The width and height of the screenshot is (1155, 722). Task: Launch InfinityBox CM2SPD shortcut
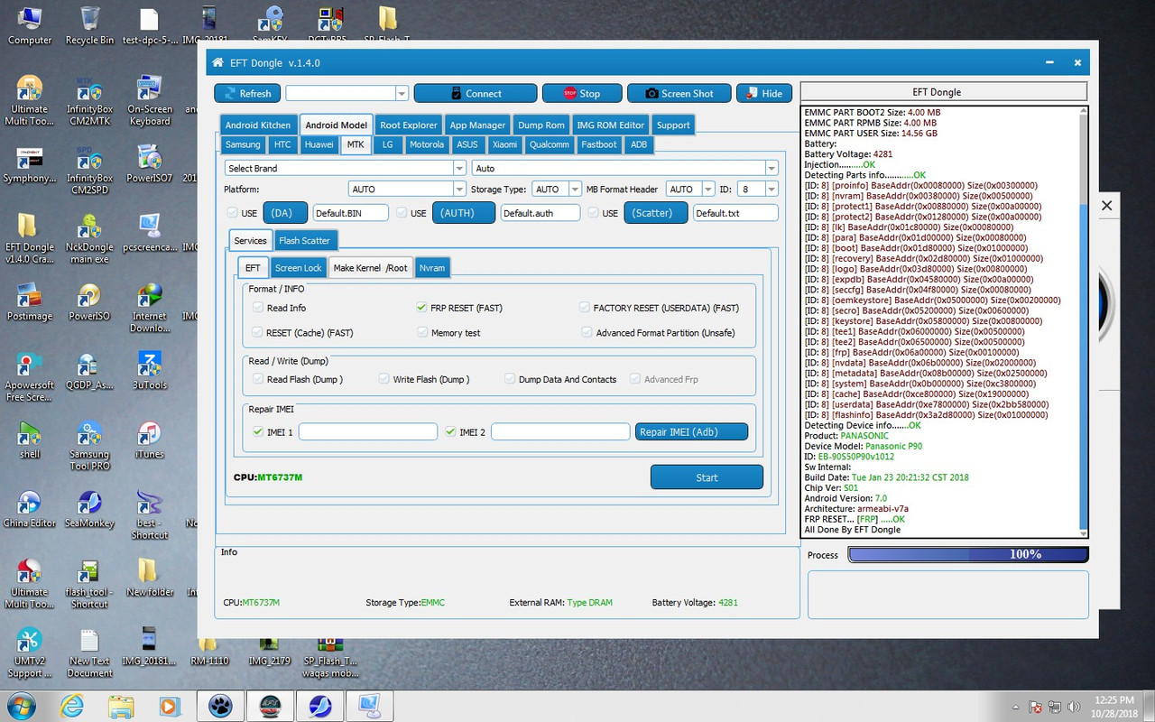(x=89, y=170)
